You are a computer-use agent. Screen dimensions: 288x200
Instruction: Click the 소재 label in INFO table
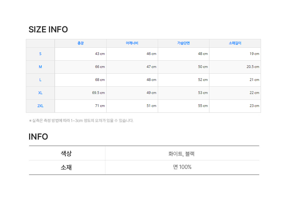(66, 167)
